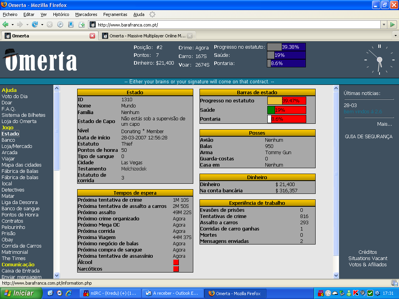This screenshot has width=399, height=299.
Task: Click the red Narcóticos status square
Action: (x=176, y=269)
